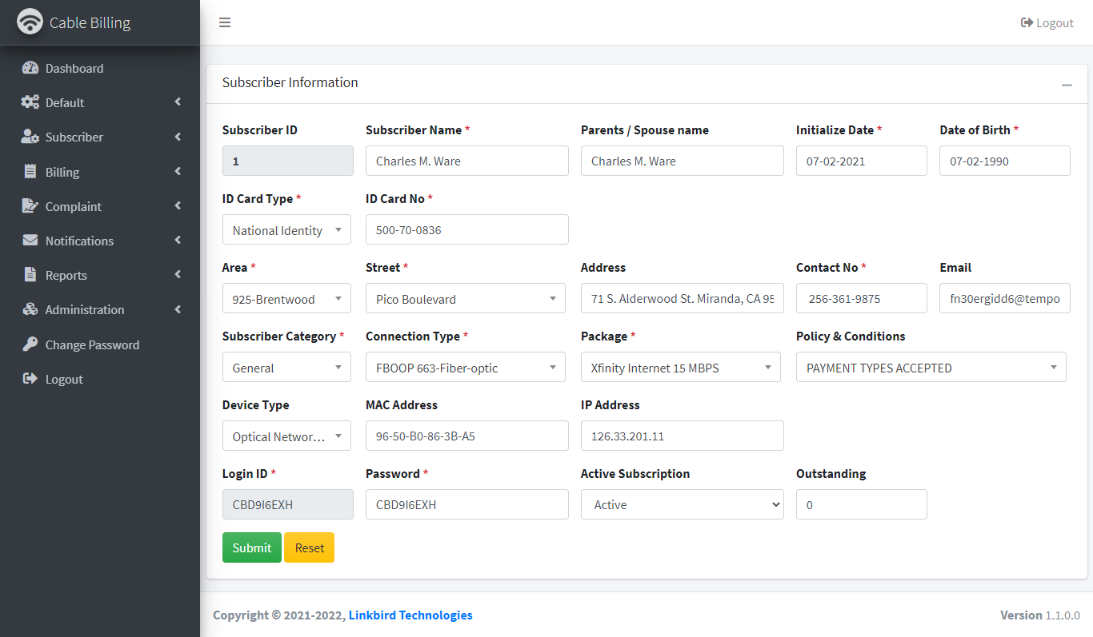Click the Complaint chart icon
This screenshot has width=1093, height=637.
click(x=30, y=206)
